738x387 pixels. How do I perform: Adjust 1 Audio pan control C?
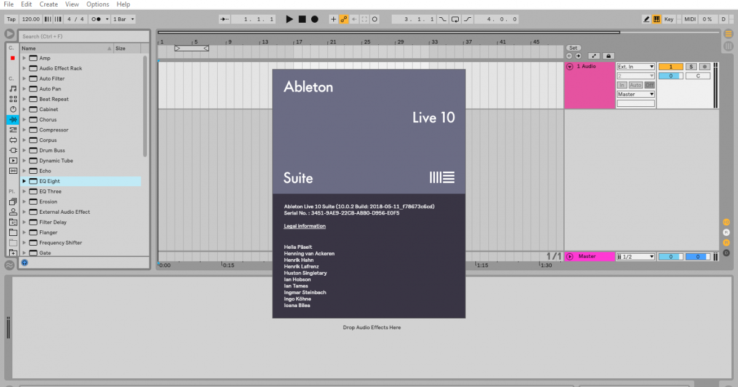(698, 76)
